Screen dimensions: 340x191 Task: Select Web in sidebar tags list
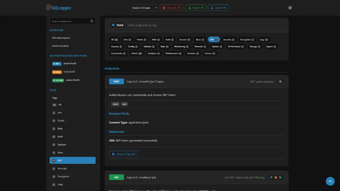[73, 128]
